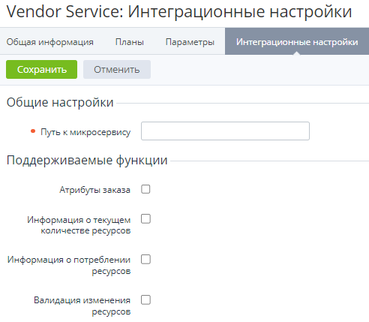The image size is (369, 322).
Task: Check the Информация о потреблении ресурсов box
Action: pyautogui.click(x=145, y=259)
